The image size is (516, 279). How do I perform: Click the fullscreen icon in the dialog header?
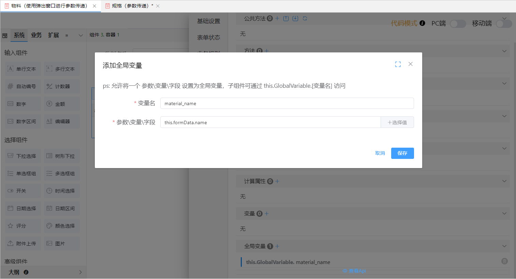point(398,64)
